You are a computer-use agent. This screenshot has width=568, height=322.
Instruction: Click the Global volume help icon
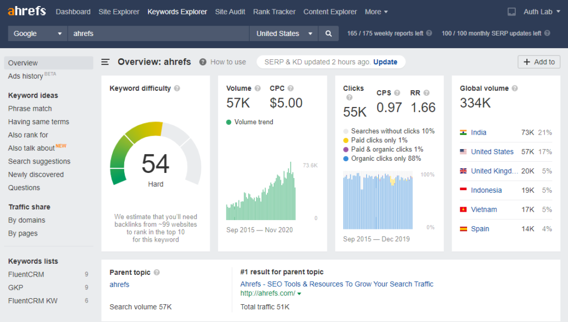click(515, 88)
